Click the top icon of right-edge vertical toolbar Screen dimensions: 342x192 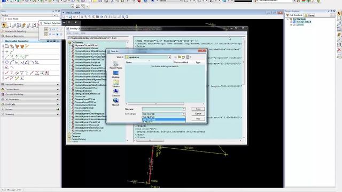tap(339, 13)
